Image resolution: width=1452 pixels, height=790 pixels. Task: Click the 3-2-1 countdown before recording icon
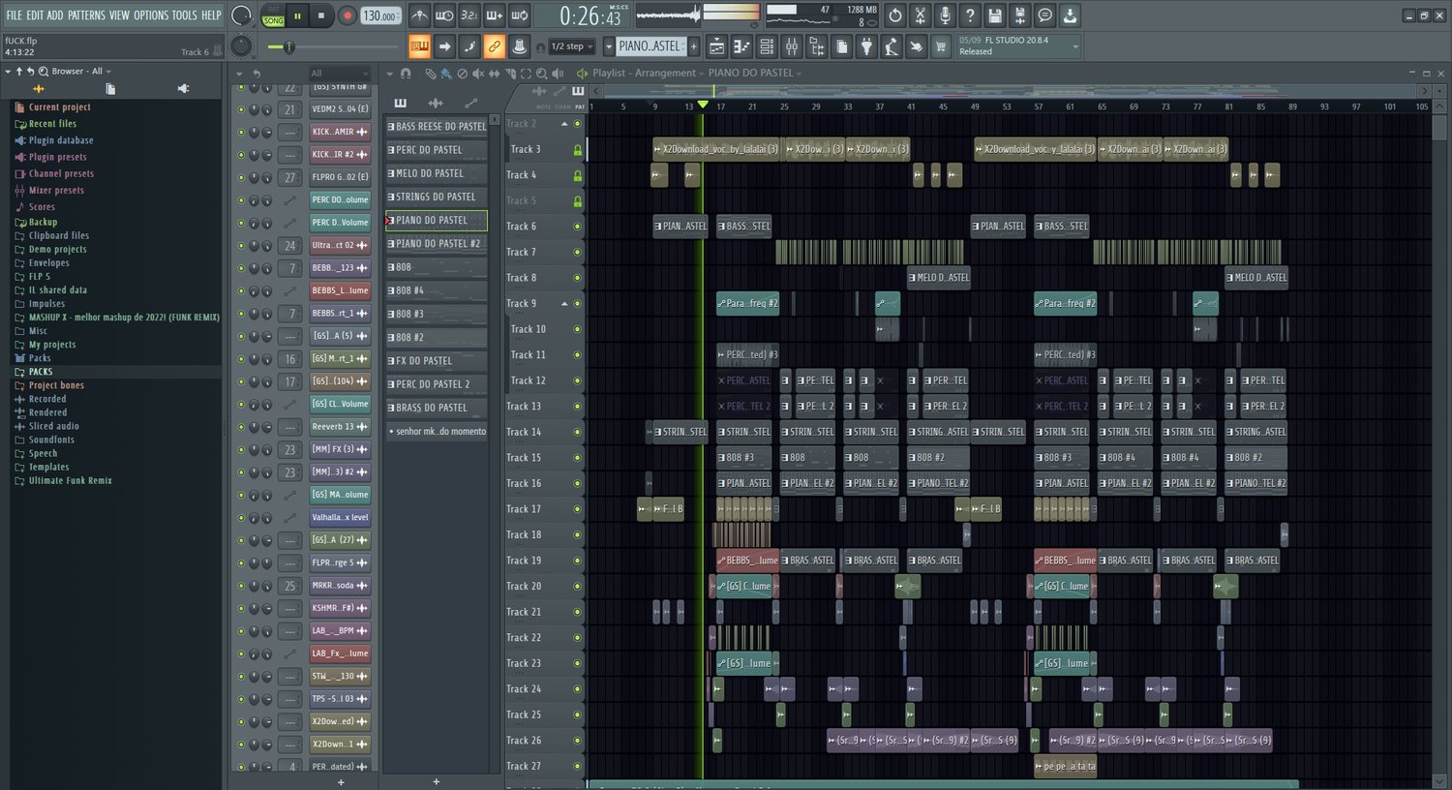[x=469, y=15]
